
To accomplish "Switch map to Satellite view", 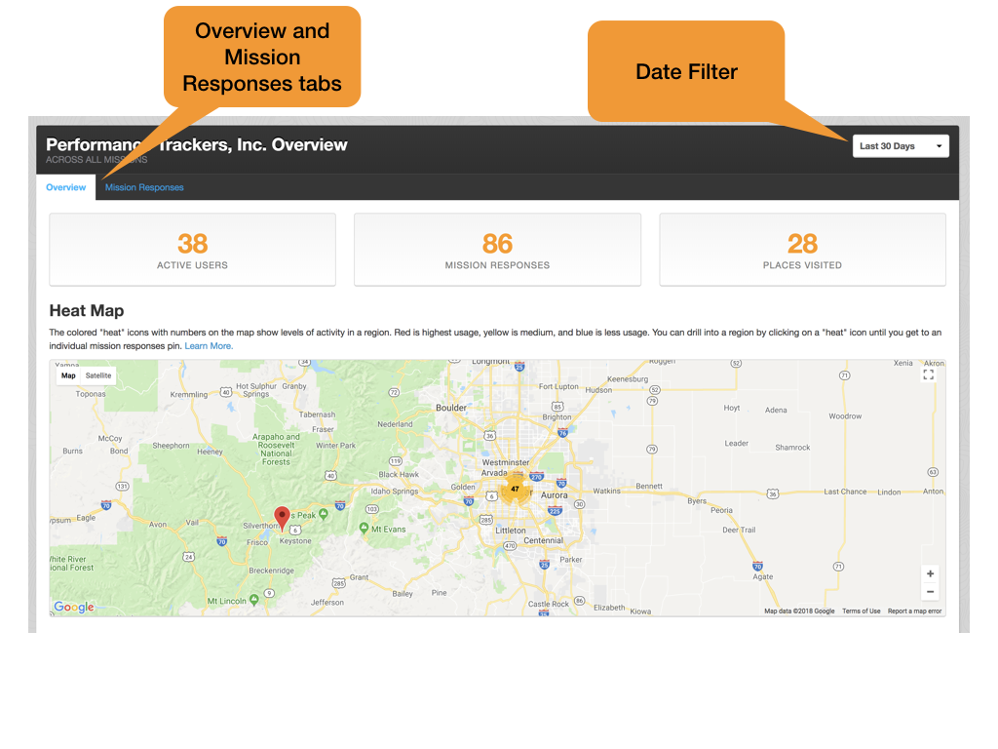I will (98, 375).
